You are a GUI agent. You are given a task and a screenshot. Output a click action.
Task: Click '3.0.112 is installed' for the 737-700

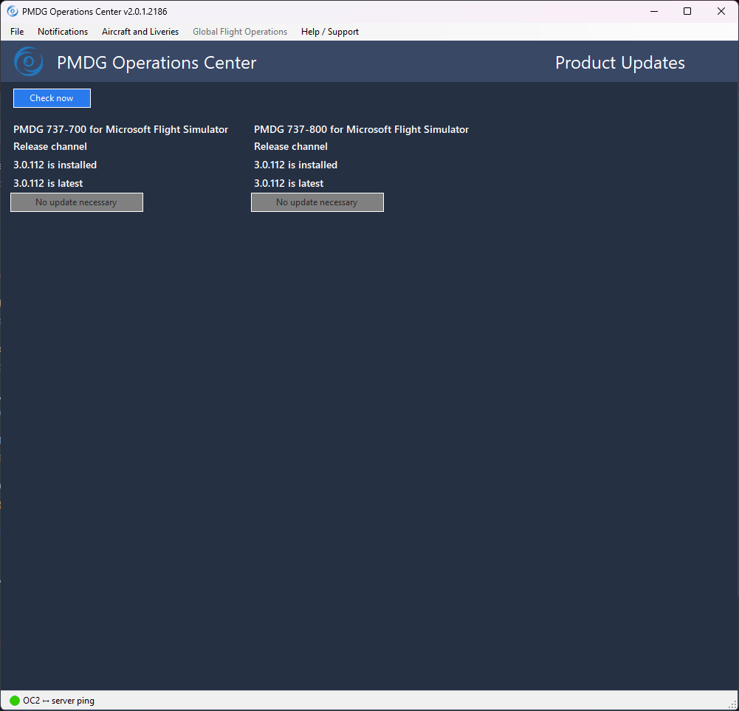pyautogui.click(x=55, y=165)
